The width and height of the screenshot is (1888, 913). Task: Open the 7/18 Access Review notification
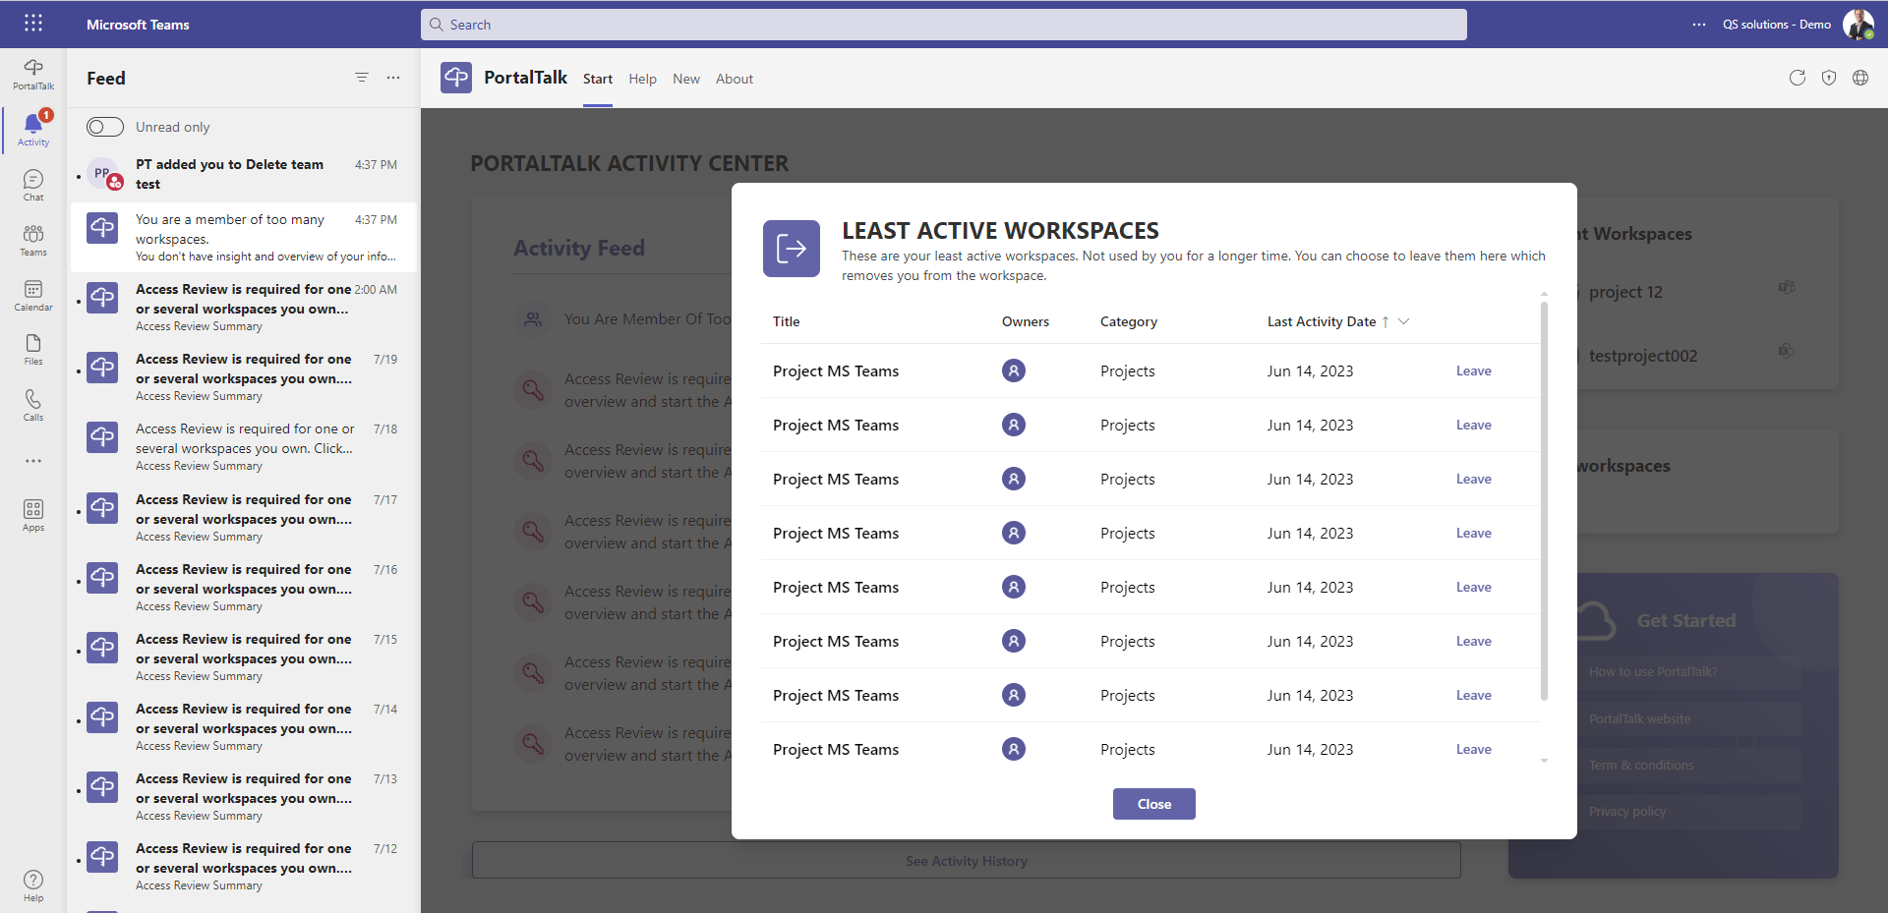click(x=244, y=446)
